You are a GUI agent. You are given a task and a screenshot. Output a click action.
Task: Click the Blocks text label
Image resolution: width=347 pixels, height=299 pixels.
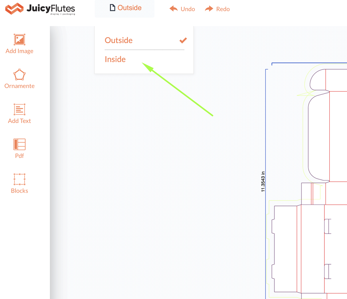pyautogui.click(x=19, y=191)
